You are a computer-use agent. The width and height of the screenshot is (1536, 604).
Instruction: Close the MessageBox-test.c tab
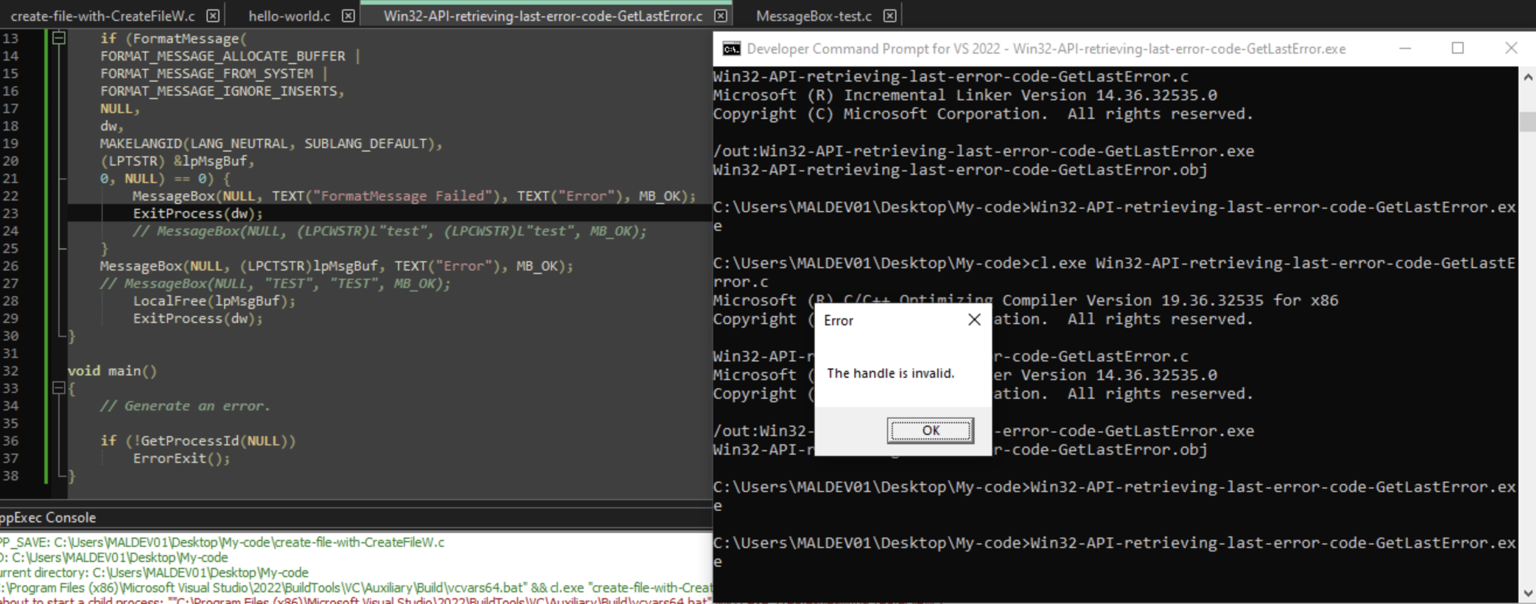coord(889,16)
